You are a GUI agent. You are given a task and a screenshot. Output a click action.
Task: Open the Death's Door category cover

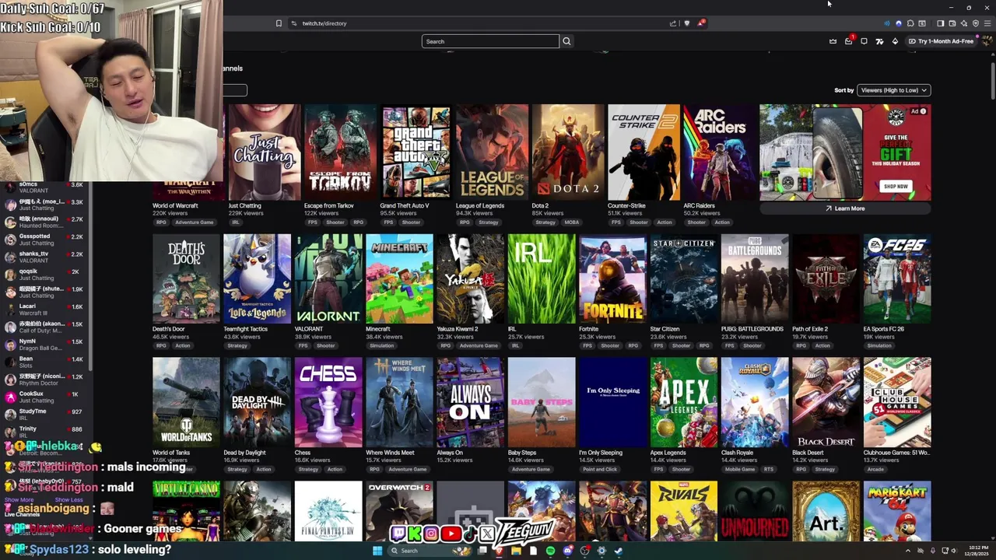[x=186, y=278]
